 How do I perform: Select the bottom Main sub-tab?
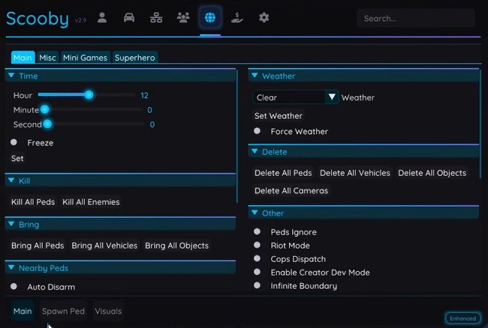[23, 311]
